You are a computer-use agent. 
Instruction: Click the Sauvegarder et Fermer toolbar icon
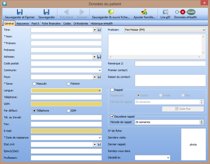coord(20,12)
